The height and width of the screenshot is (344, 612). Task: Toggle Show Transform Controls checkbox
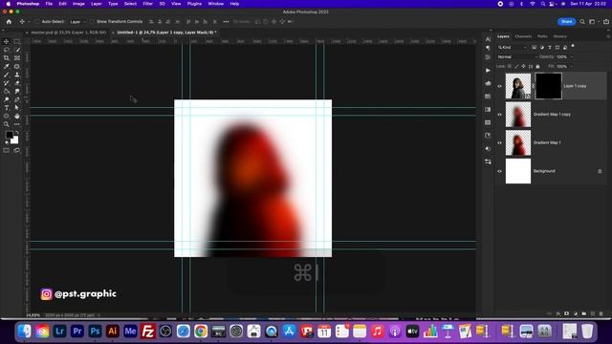(x=92, y=22)
